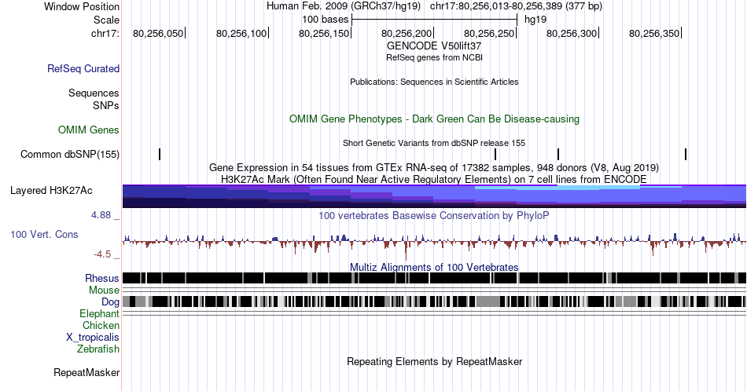747x391 pixels.
Task: Click the Sequences track label
Action: pos(94,93)
